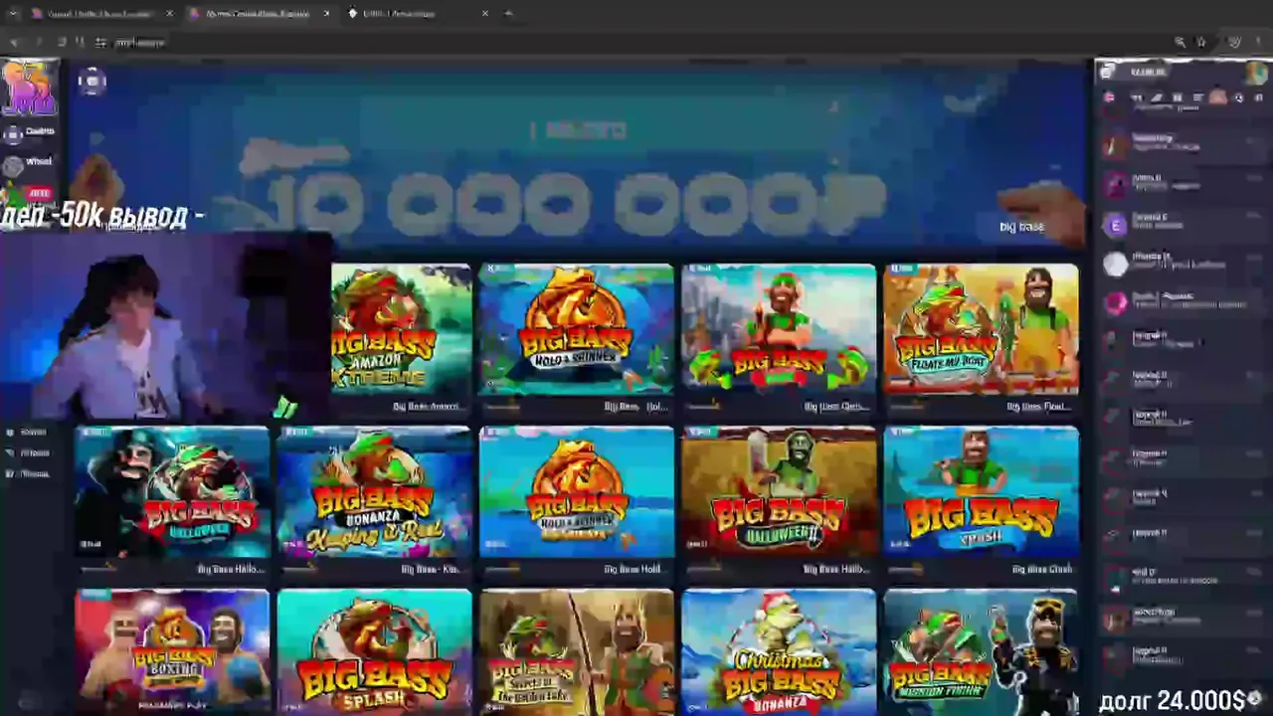The image size is (1273, 716).
Task: Open the user profile avatar in chat header
Action: point(1257,72)
